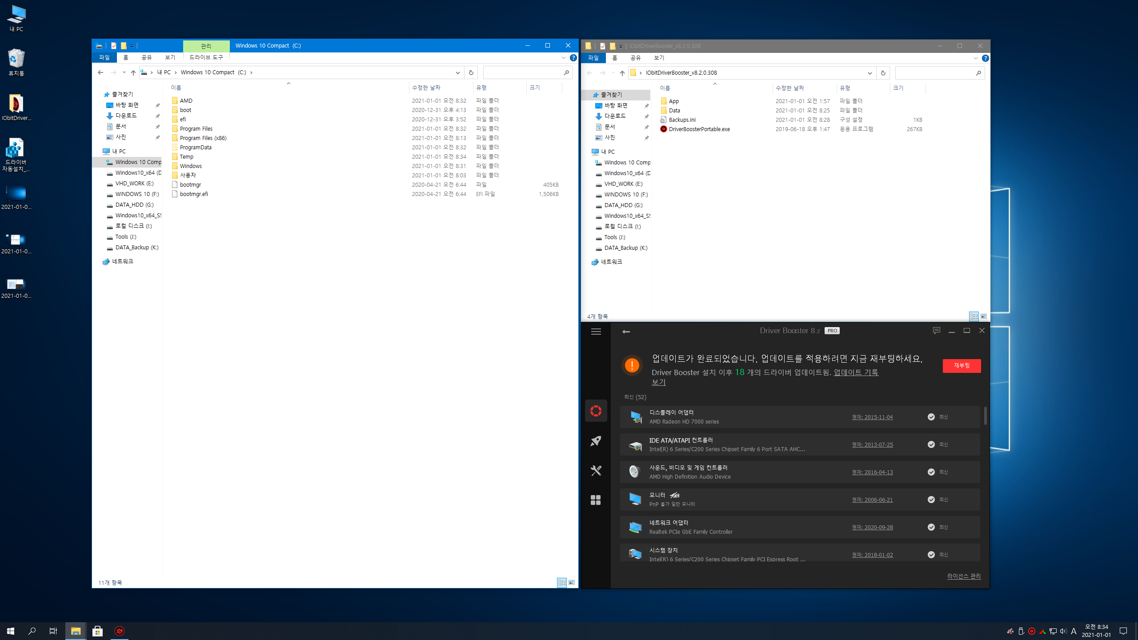Open recent locations dropdown in C: explorer
The height and width of the screenshot is (640, 1138).
click(x=124, y=72)
